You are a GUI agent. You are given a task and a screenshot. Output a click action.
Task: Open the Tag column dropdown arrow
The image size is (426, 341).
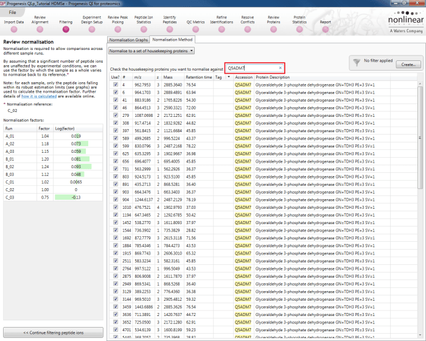tap(229, 77)
